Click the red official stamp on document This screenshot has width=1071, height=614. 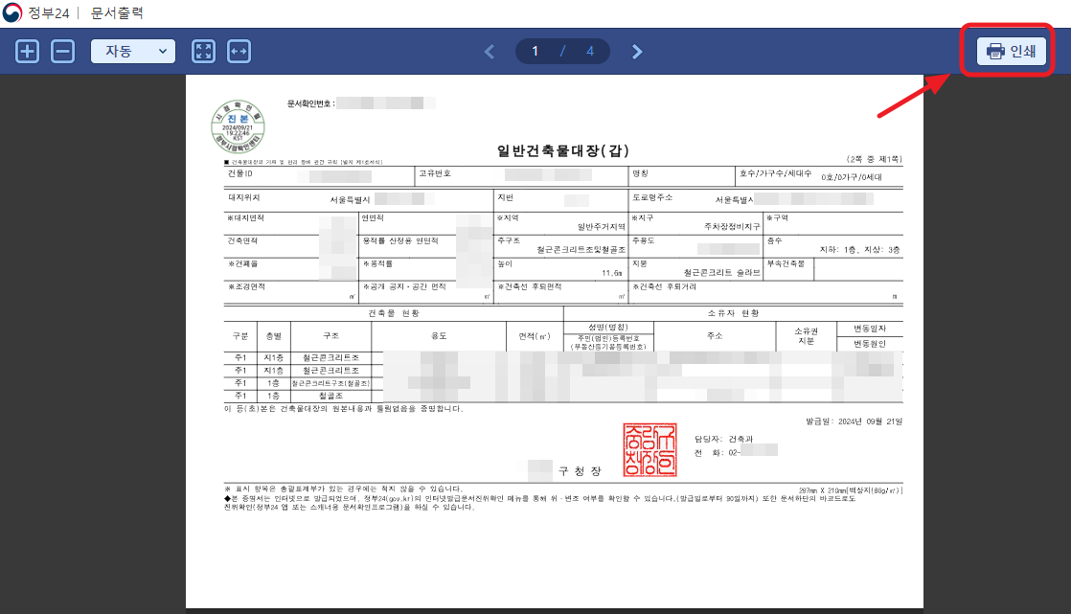pos(649,449)
